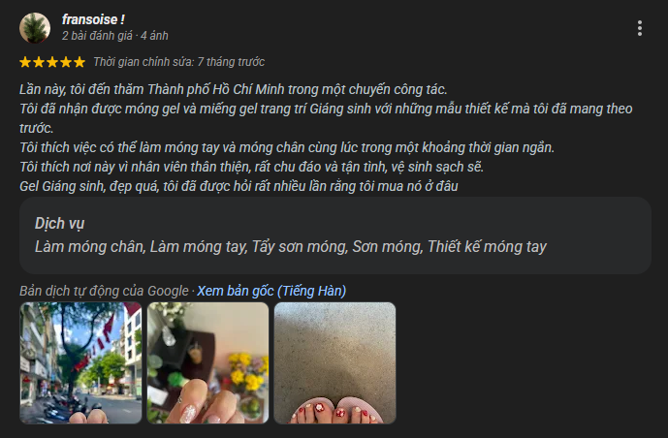
Task: Open the gel fingernails photo thumbnail
Action: point(207,362)
